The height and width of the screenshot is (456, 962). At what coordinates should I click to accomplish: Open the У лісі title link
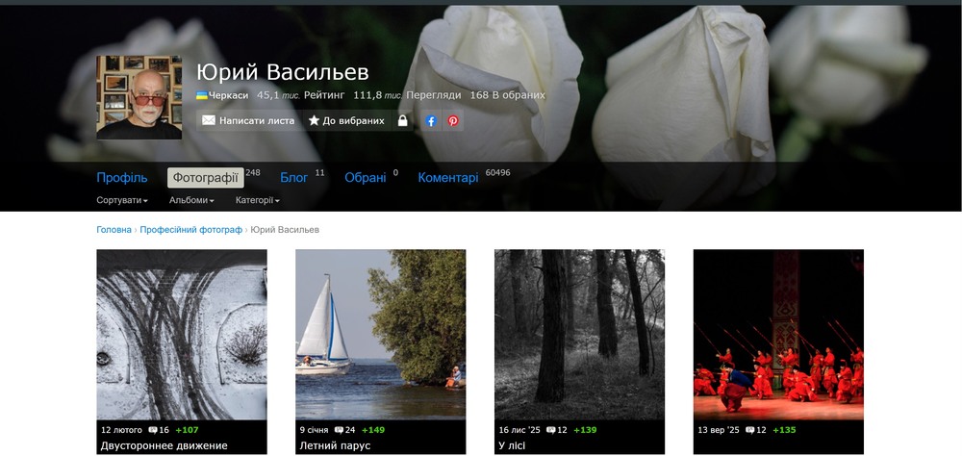click(x=512, y=445)
